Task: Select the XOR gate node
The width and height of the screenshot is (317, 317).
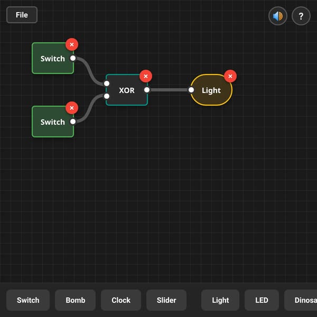Action: [x=127, y=90]
